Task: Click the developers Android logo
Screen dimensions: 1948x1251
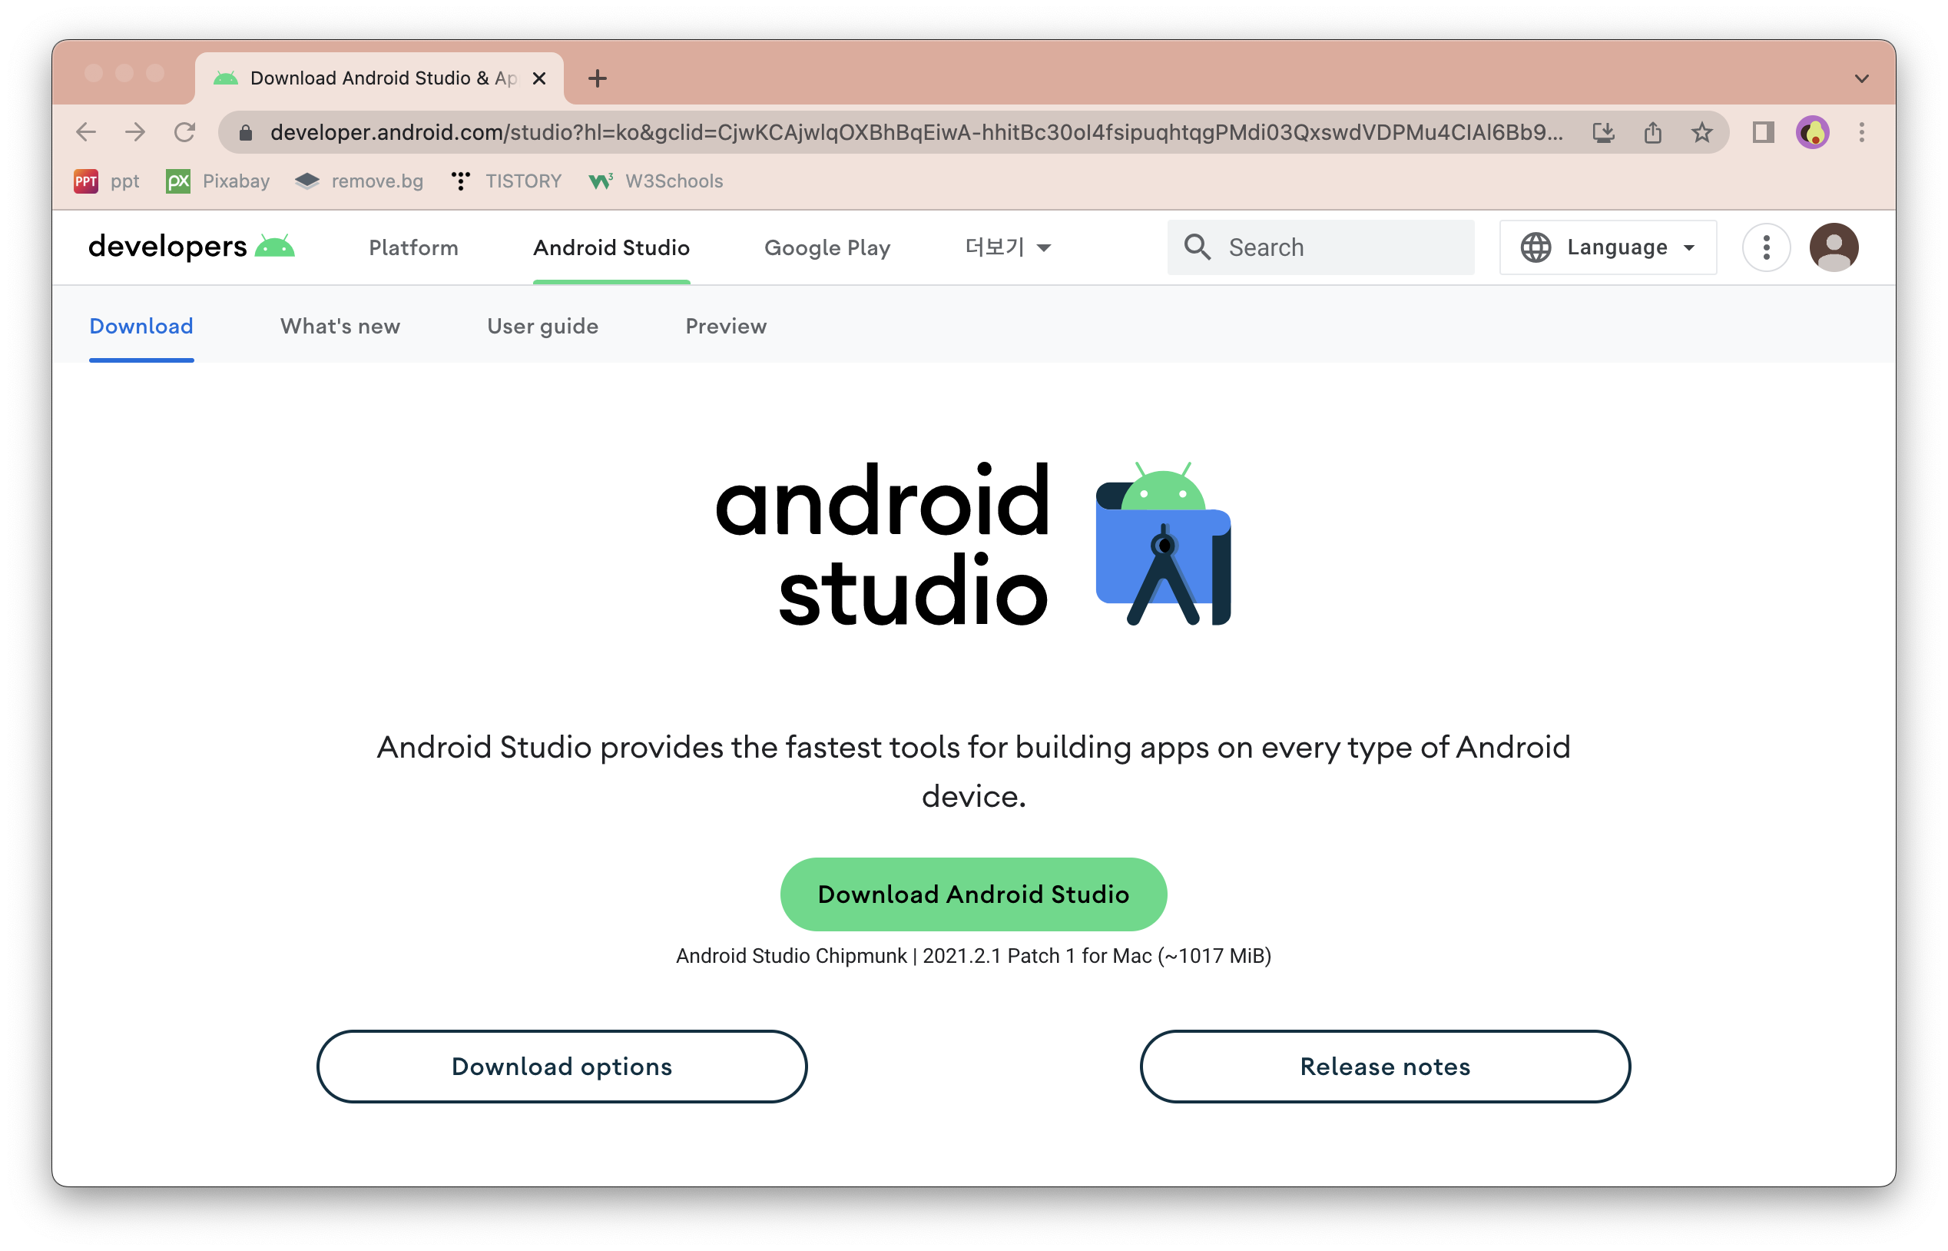Action: [x=191, y=246]
